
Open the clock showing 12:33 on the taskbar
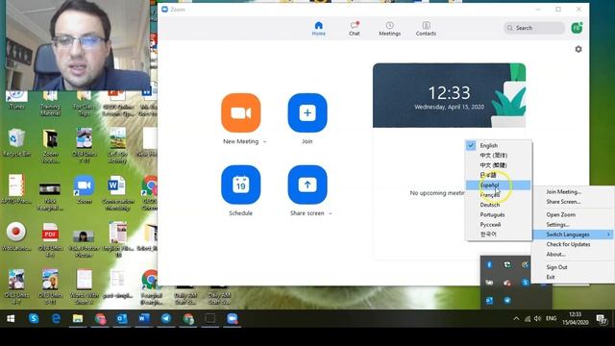575,318
